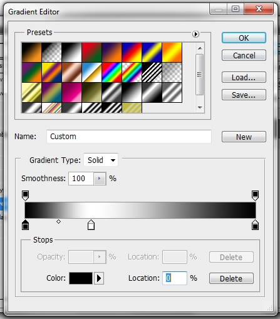Screen dimensions: 280x319
Task: Choose the transparent stripes gradient preset
Action: coord(152,72)
